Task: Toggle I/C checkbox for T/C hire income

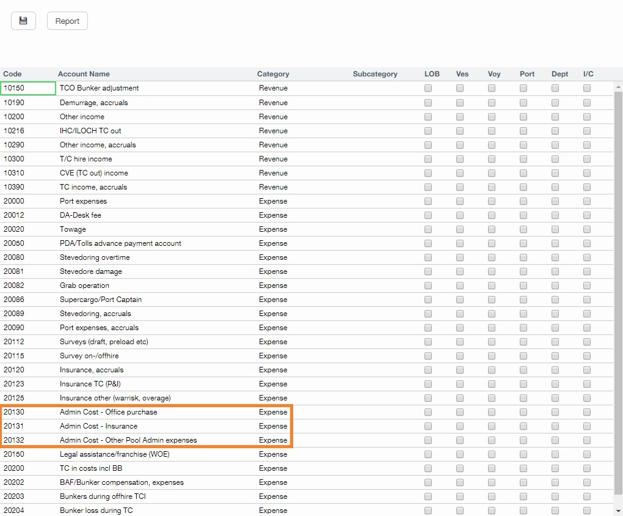Action: point(588,159)
